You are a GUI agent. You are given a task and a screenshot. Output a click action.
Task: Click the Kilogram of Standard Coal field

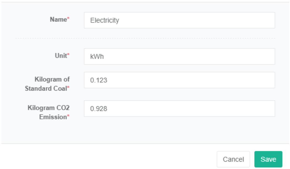pyautogui.click(x=179, y=80)
